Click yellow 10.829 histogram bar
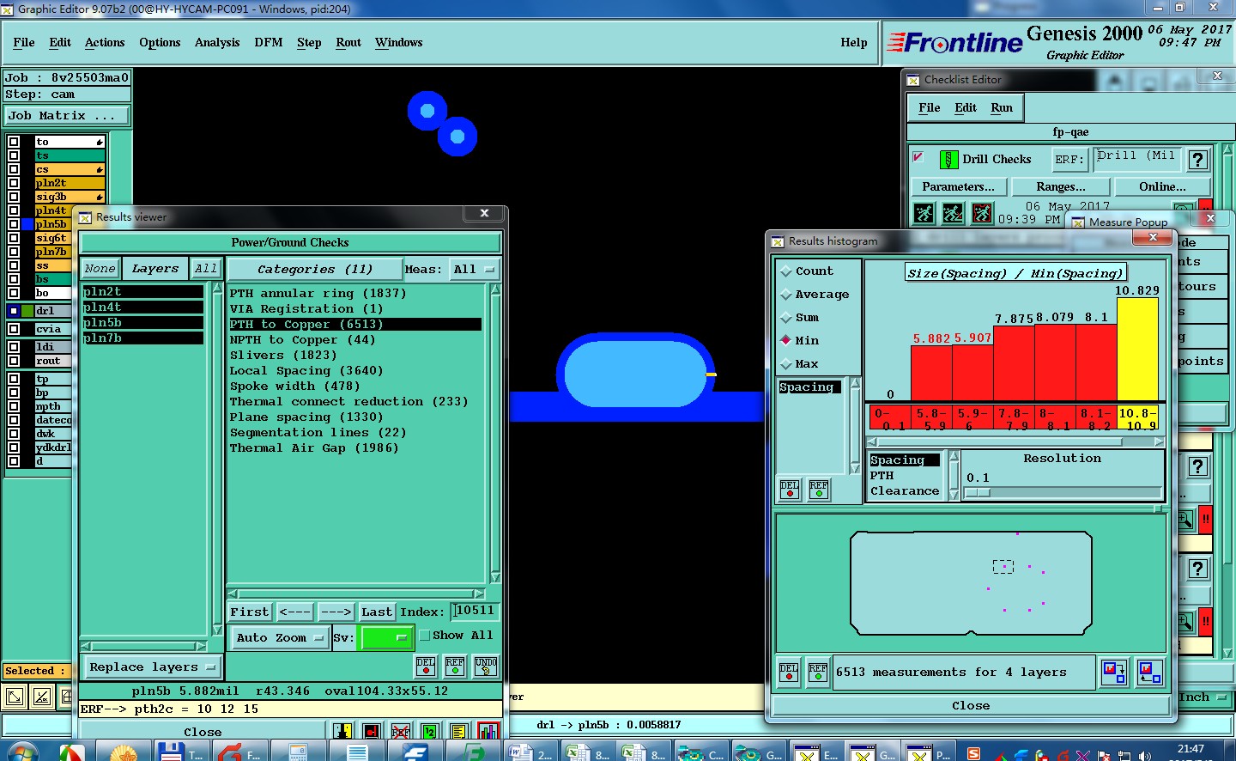The height and width of the screenshot is (761, 1236). point(1137,349)
